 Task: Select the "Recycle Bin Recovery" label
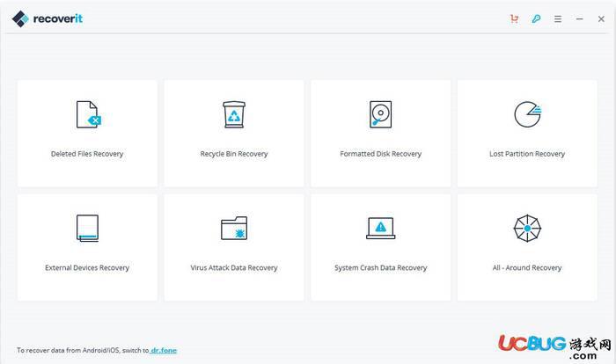click(x=234, y=154)
